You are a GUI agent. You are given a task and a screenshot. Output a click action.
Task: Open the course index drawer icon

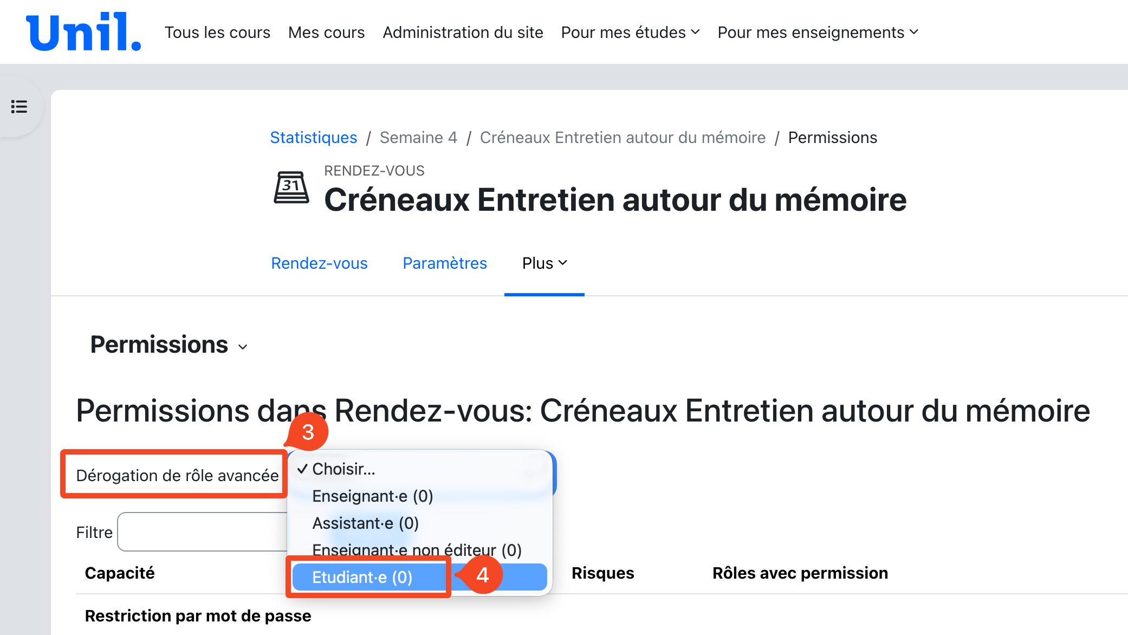coord(20,107)
